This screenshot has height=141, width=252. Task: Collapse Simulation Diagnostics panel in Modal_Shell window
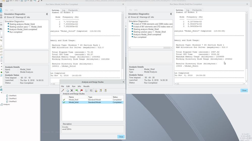click(x=171, y=14)
